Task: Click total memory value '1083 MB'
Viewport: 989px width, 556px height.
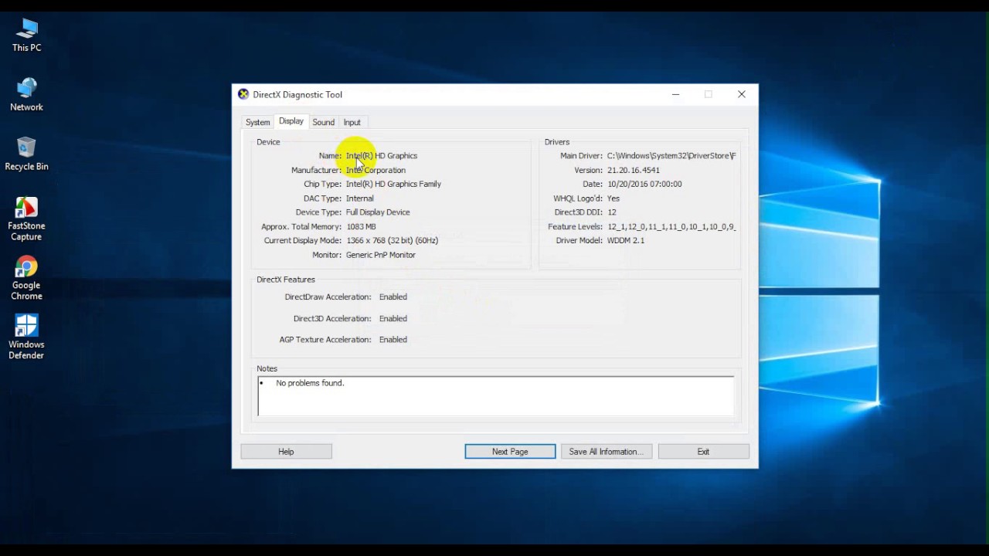Action: 362,227
